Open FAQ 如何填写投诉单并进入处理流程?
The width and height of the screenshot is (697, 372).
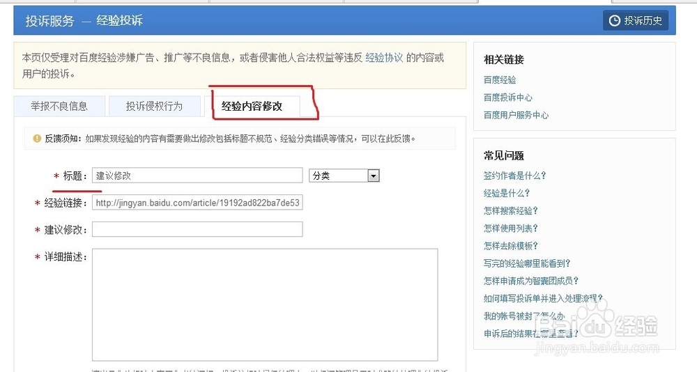click(x=543, y=298)
